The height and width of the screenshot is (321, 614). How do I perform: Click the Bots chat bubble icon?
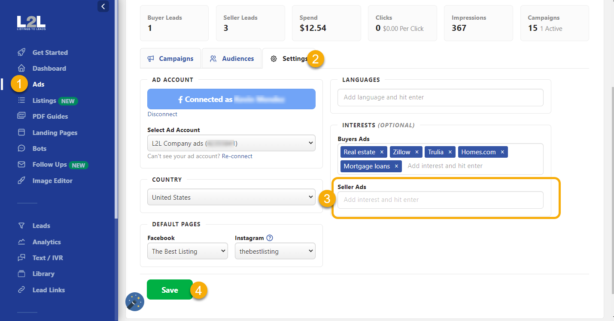coord(21,148)
